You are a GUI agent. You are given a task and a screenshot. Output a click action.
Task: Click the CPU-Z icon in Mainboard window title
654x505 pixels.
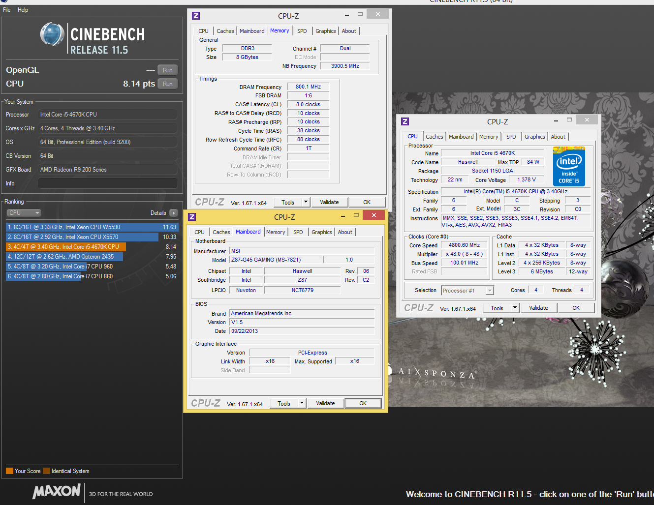(192, 217)
